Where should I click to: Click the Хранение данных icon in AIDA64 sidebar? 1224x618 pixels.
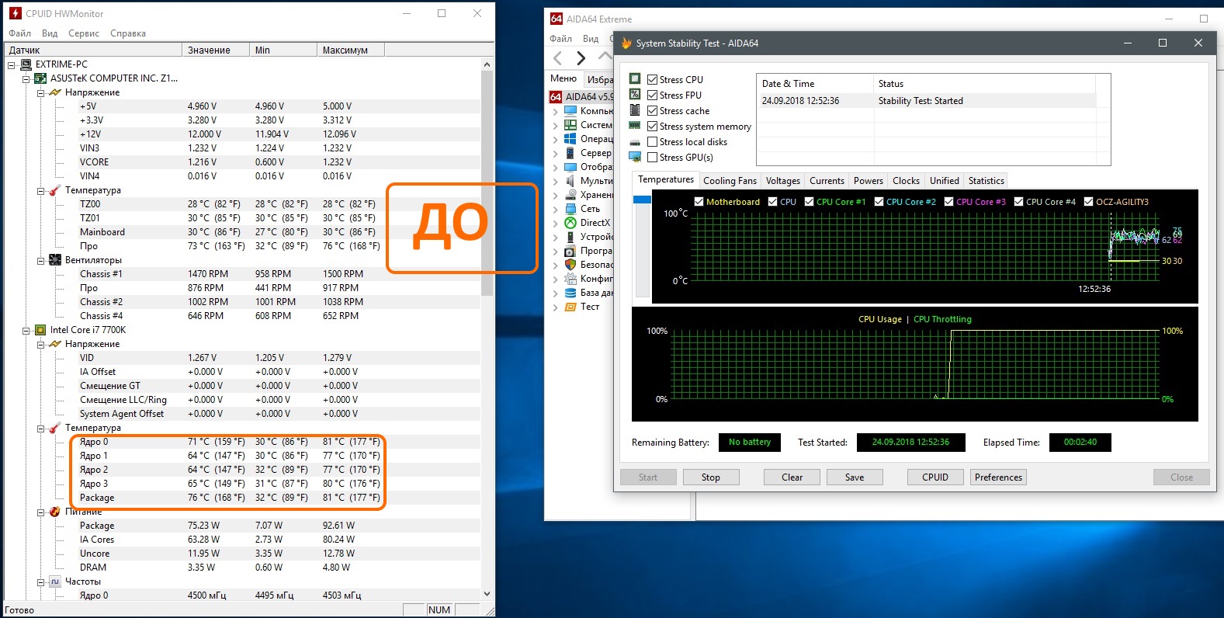570,195
